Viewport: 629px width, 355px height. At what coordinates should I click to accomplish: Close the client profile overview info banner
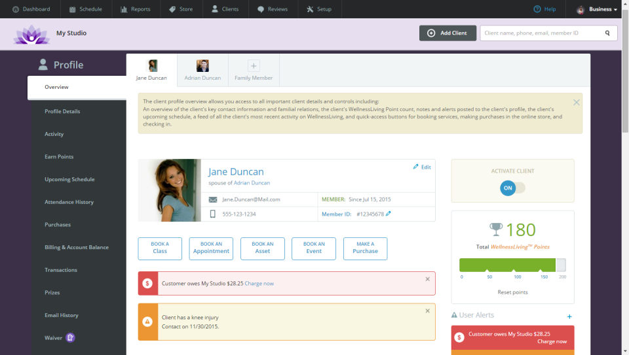pos(577,103)
